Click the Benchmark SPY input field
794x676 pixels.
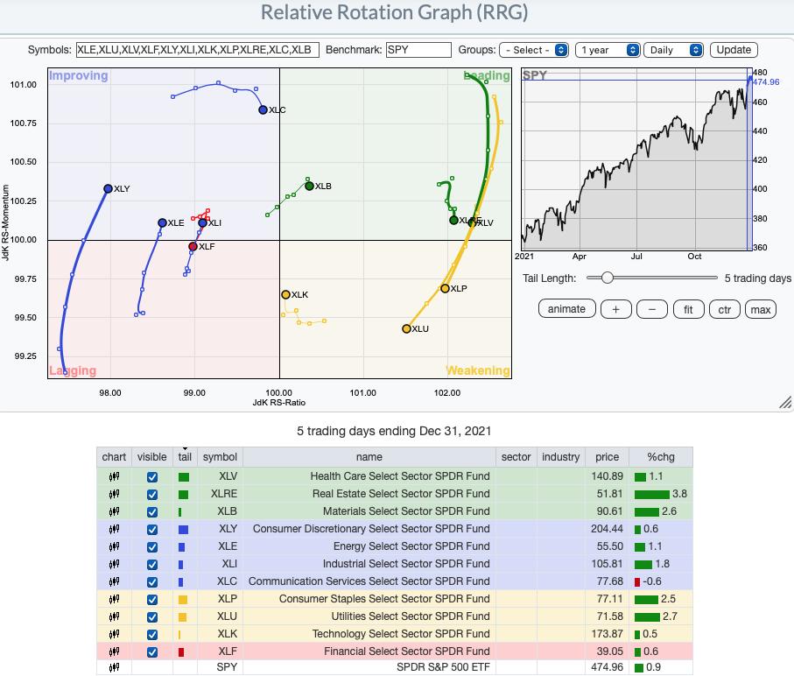point(418,50)
